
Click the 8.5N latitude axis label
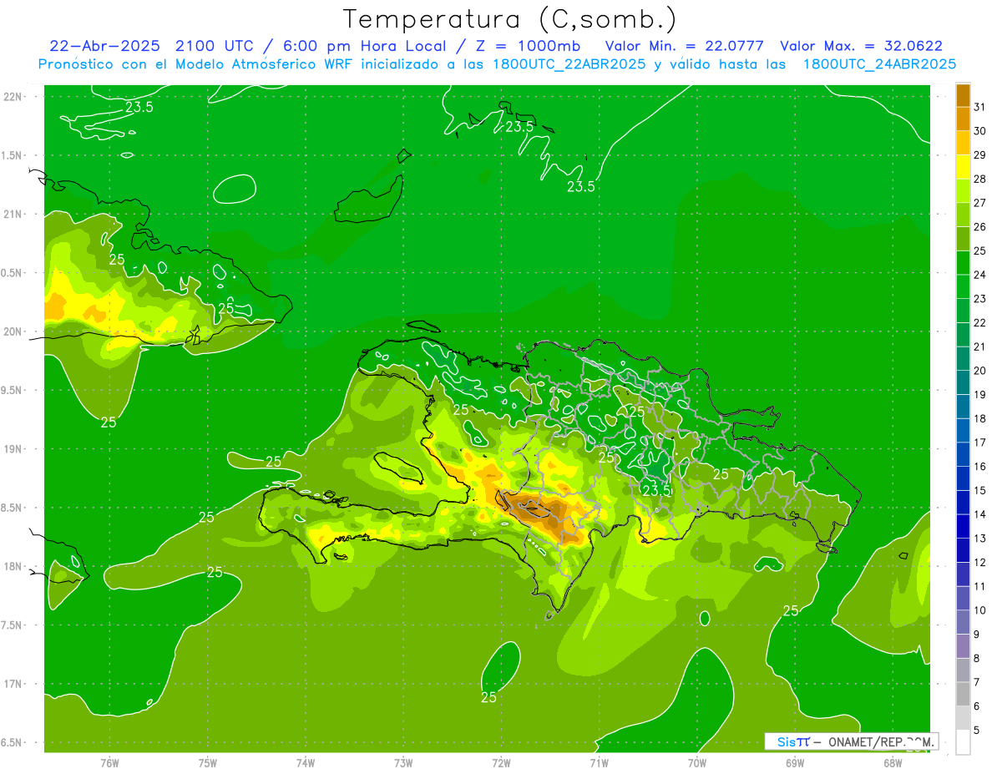(13, 508)
